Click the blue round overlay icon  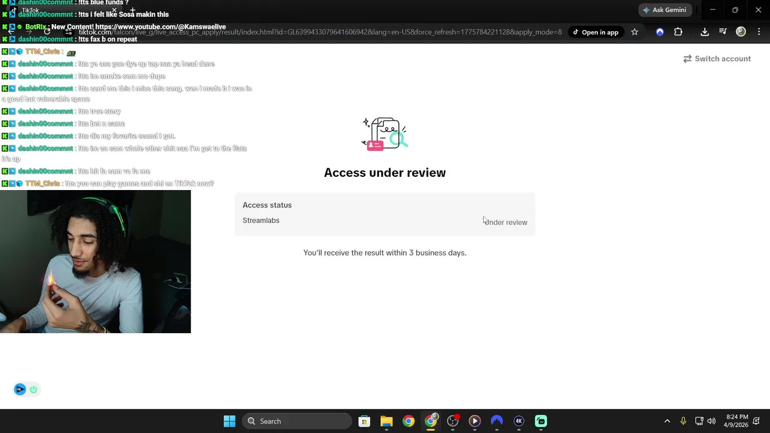[x=20, y=390]
